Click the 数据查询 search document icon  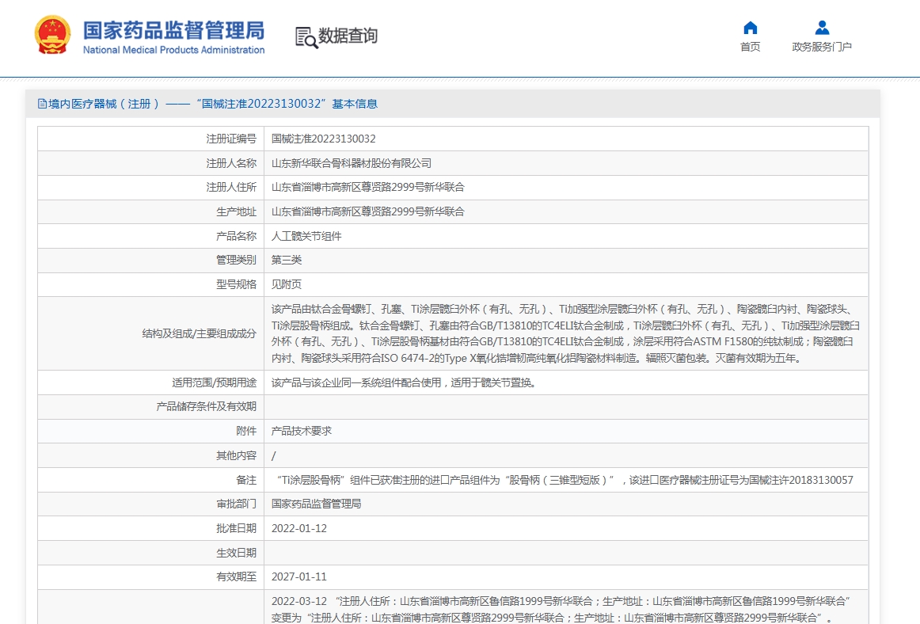tap(306, 37)
